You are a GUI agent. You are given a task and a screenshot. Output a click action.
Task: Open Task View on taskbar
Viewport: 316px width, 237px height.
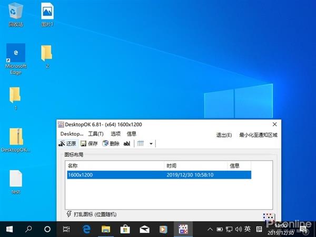tap(66, 229)
